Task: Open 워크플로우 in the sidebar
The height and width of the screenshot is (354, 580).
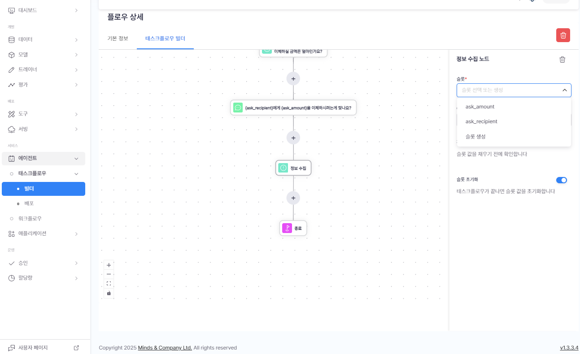Action: (x=30, y=219)
